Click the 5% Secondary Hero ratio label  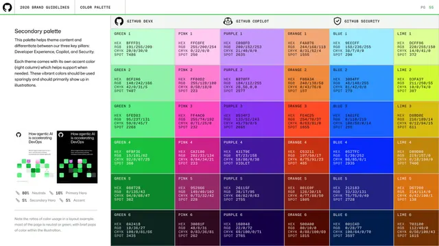[x=38, y=200]
